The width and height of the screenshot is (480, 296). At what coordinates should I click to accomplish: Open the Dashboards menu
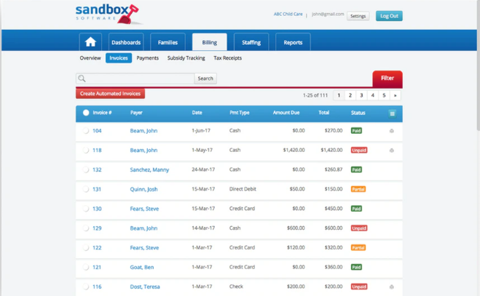tap(126, 42)
